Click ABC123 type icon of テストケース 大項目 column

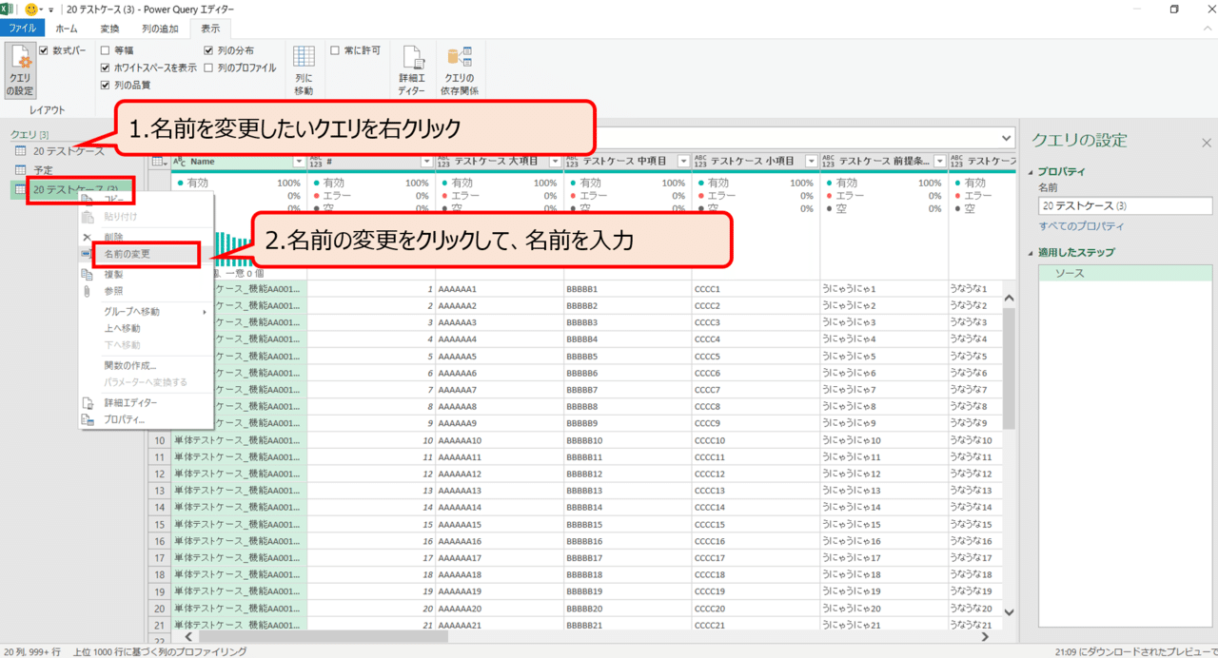pos(443,162)
